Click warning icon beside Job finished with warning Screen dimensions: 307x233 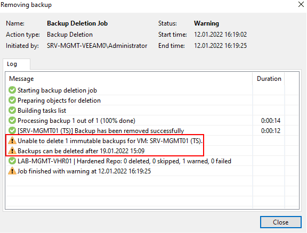tap(12, 171)
